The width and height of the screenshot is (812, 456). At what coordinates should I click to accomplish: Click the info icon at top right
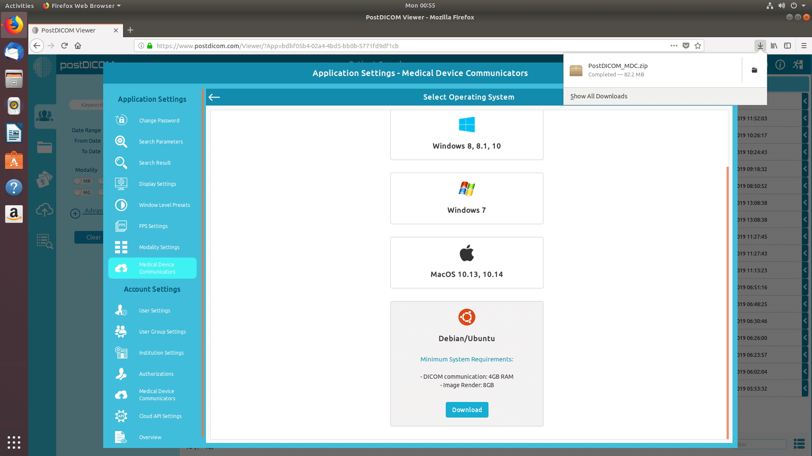pos(780,65)
